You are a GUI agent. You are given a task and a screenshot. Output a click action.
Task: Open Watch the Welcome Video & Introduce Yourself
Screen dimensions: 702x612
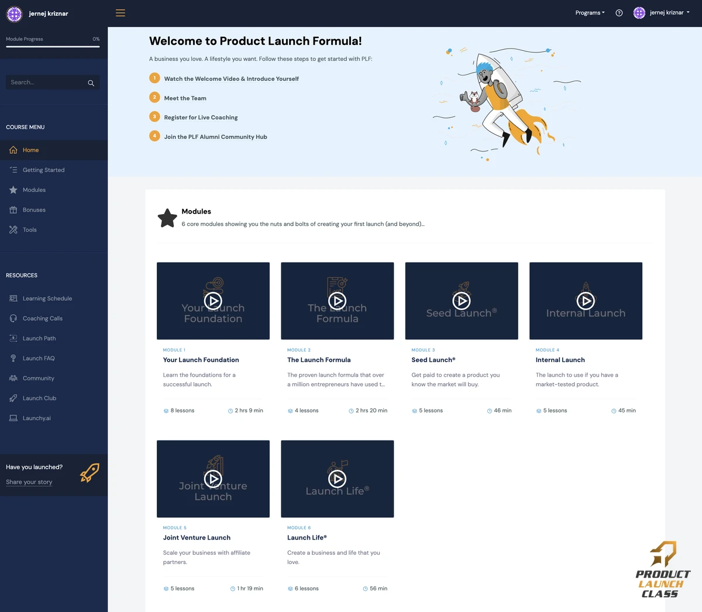pyautogui.click(x=231, y=79)
